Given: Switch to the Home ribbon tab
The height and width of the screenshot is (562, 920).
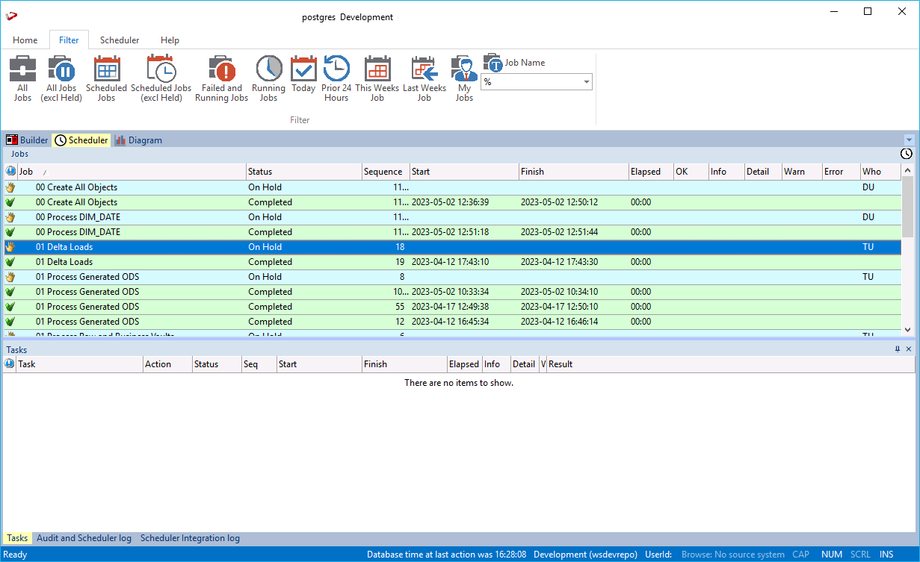Looking at the screenshot, I should pyautogui.click(x=25, y=40).
